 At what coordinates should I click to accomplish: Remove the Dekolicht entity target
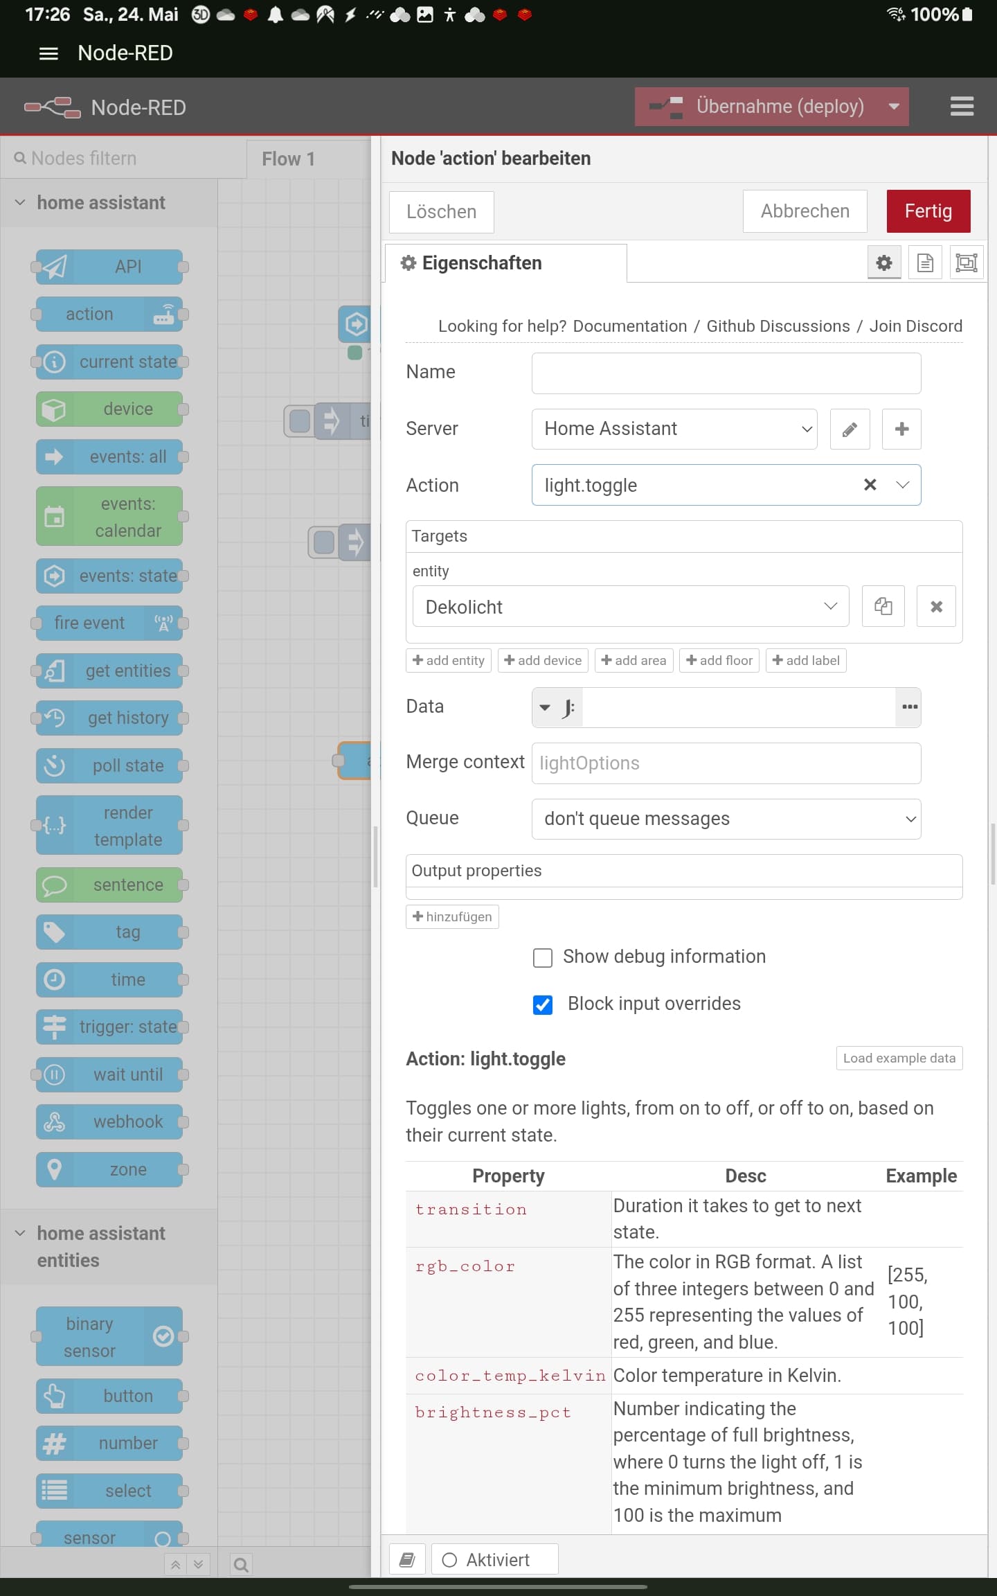point(936,607)
